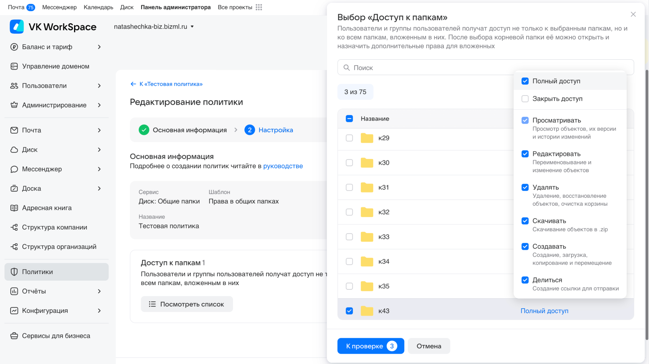Follow the руководстве link
Screen dimensions: 649x364
click(283, 166)
